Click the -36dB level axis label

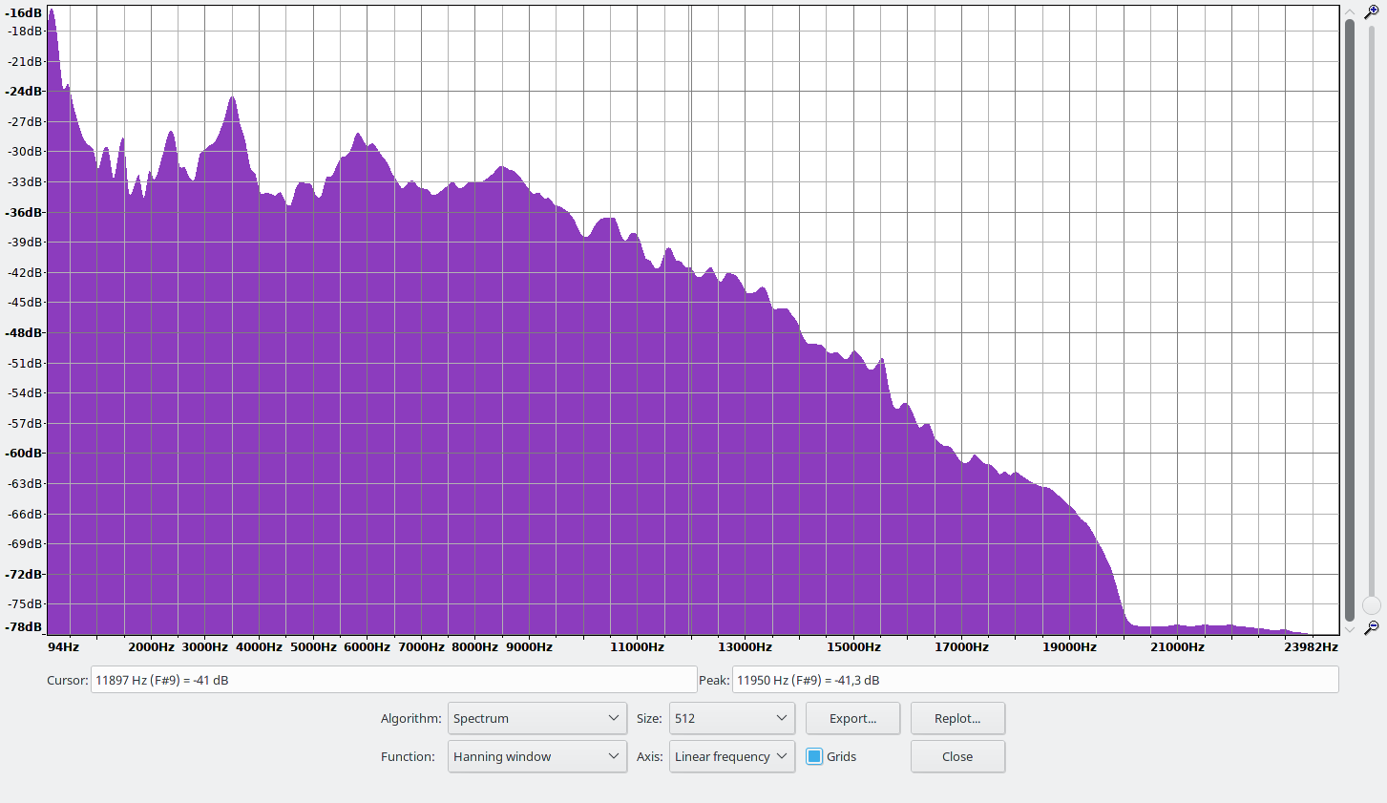tap(24, 212)
